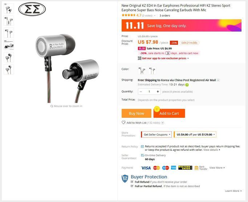Click the VISA payment logo
Viewport: 248px width, 202px height.
pos(146,168)
